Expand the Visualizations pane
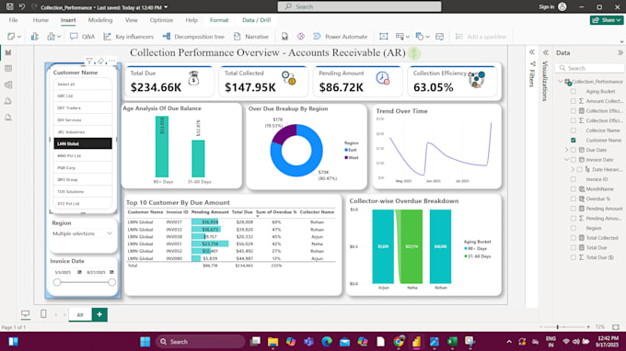The image size is (626, 351). pyautogui.click(x=546, y=52)
